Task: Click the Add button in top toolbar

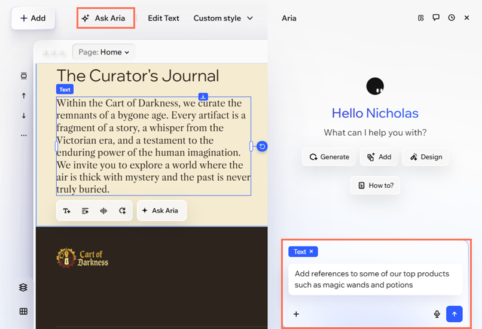Action: point(33,19)
